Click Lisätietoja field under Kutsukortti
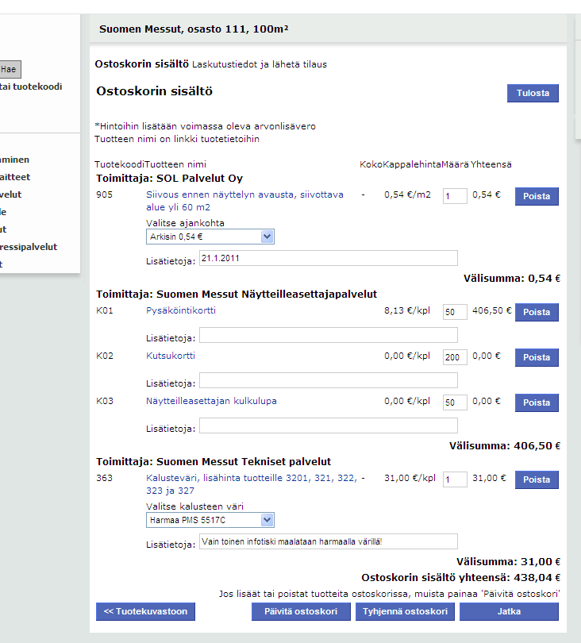 [x=329, y=380]
